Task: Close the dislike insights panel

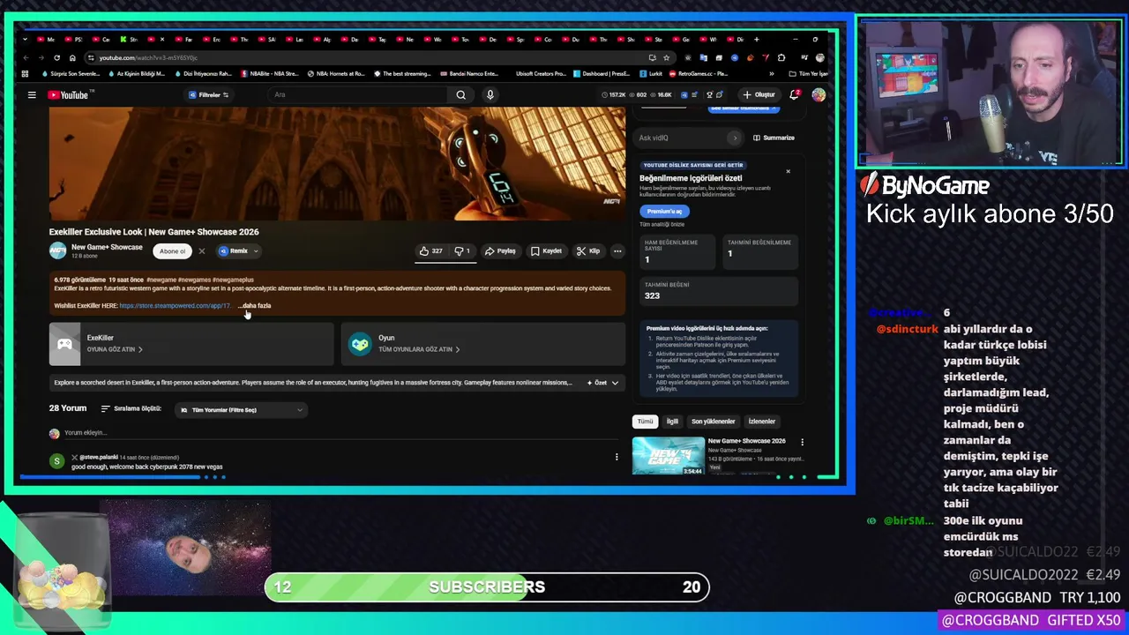Action: pos(788,171)
